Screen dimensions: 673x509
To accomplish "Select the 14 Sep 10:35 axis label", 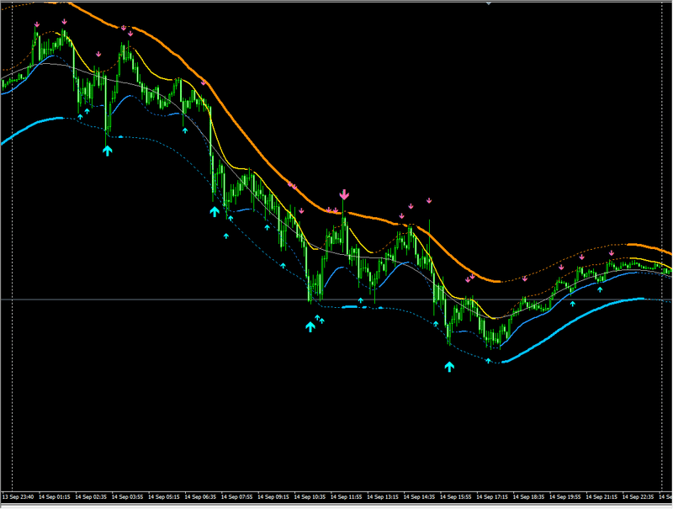I will click(310, 497).
